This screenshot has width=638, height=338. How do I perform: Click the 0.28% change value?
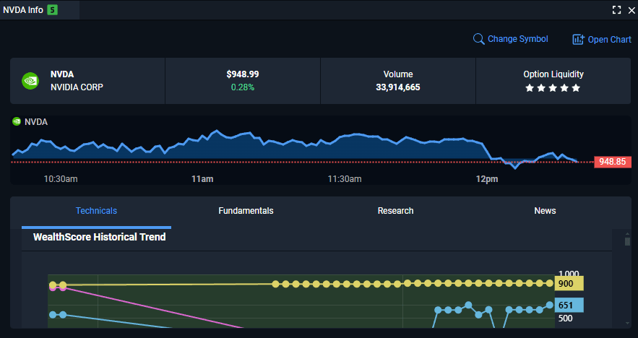243,87
